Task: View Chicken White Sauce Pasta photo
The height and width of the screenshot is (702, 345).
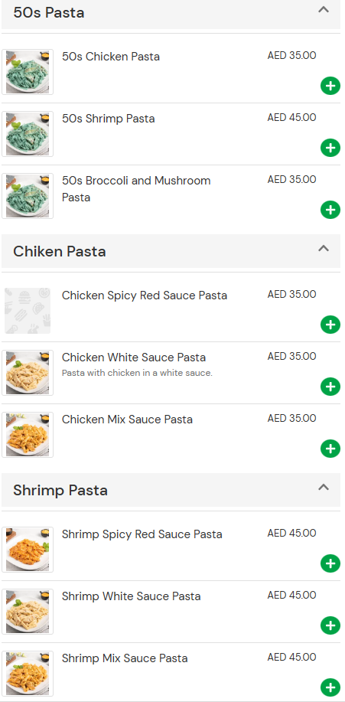Action: pos(28,373)
